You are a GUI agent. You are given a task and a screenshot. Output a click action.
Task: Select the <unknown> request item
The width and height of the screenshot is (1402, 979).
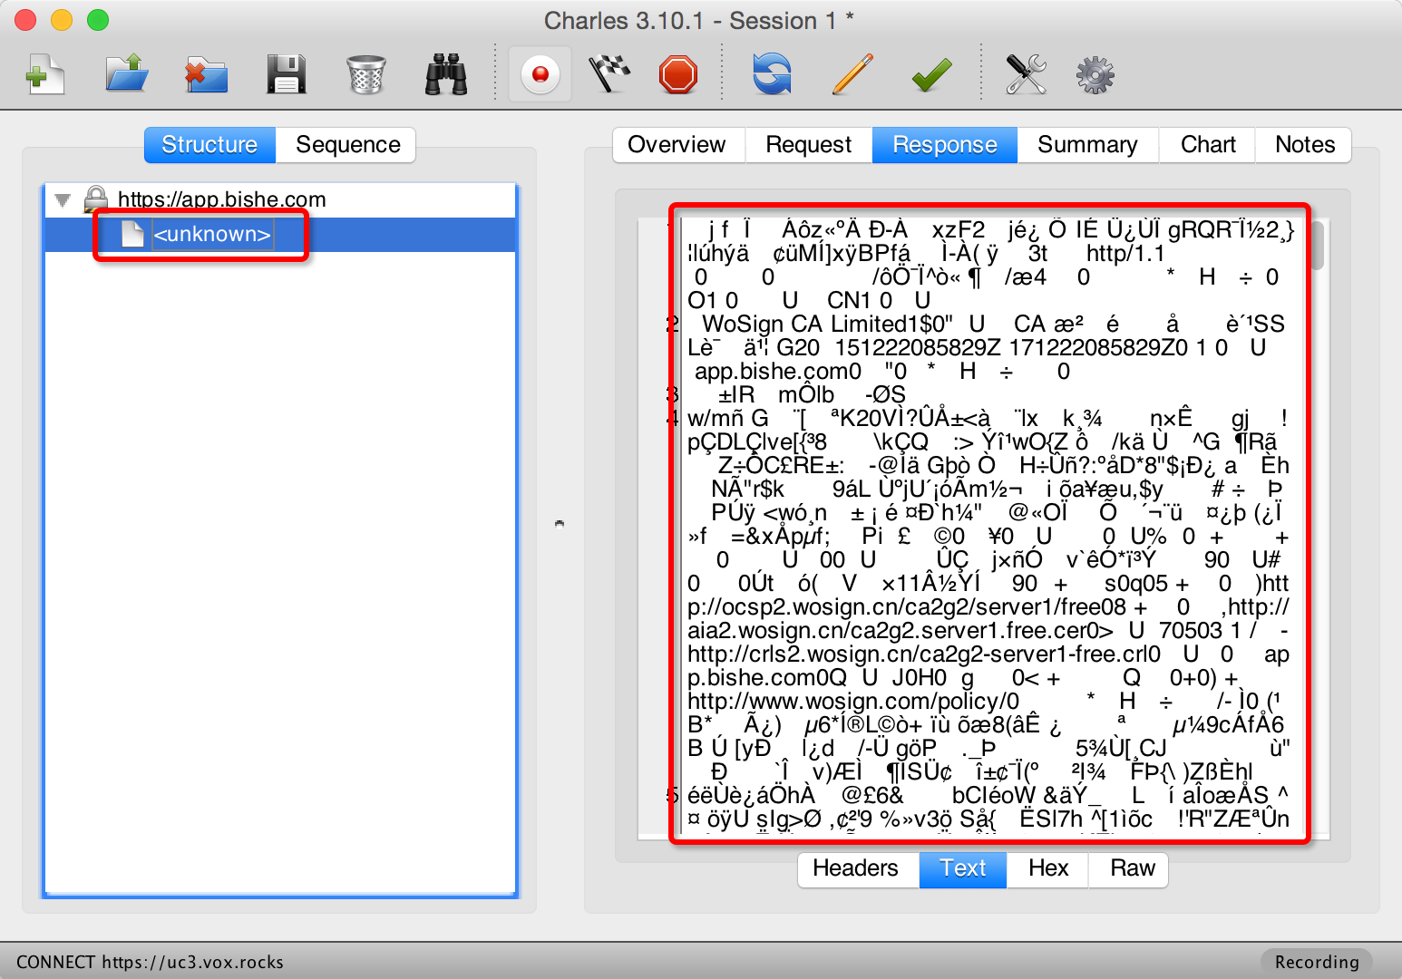tap(212, 235)
